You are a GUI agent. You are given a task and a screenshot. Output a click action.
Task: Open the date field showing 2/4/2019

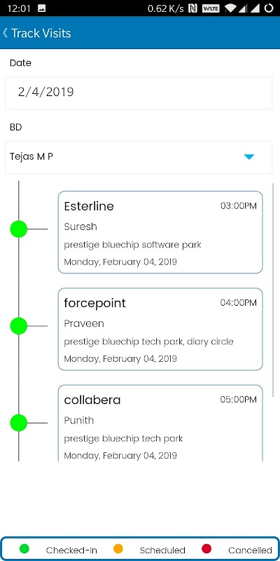pos(139,93)
